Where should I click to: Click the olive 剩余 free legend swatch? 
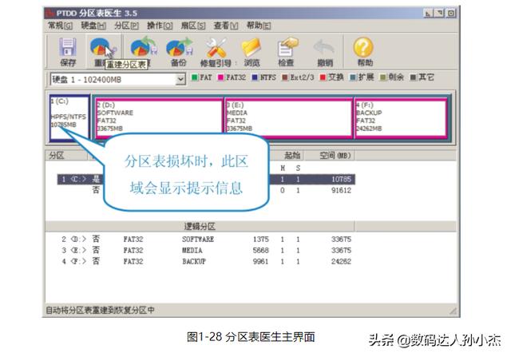pyautogui.click(x=383, y=77)
